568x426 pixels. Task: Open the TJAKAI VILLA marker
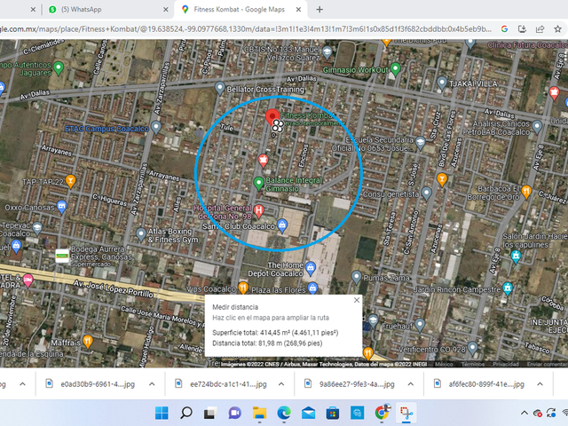tap(442, 83)
